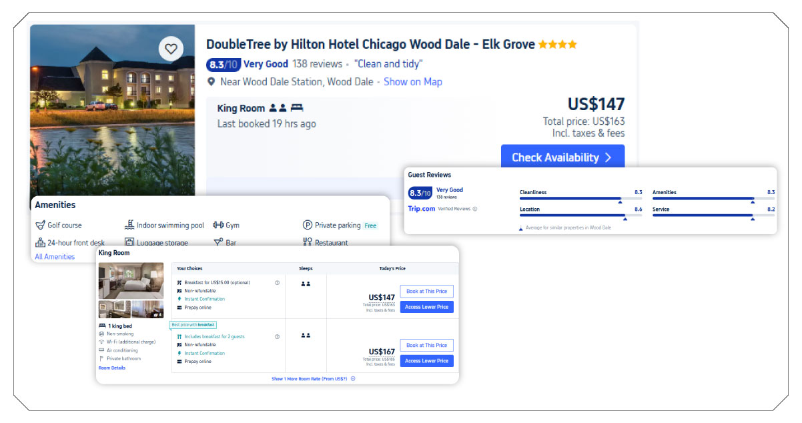Click the Cleanliness rating bar marker
Viewport: 802px width, 423px height.
pos(620,201)
